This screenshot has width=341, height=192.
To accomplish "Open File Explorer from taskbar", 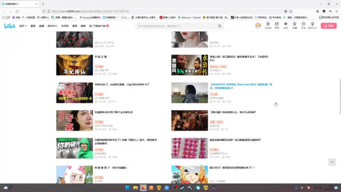I will 136,188.
